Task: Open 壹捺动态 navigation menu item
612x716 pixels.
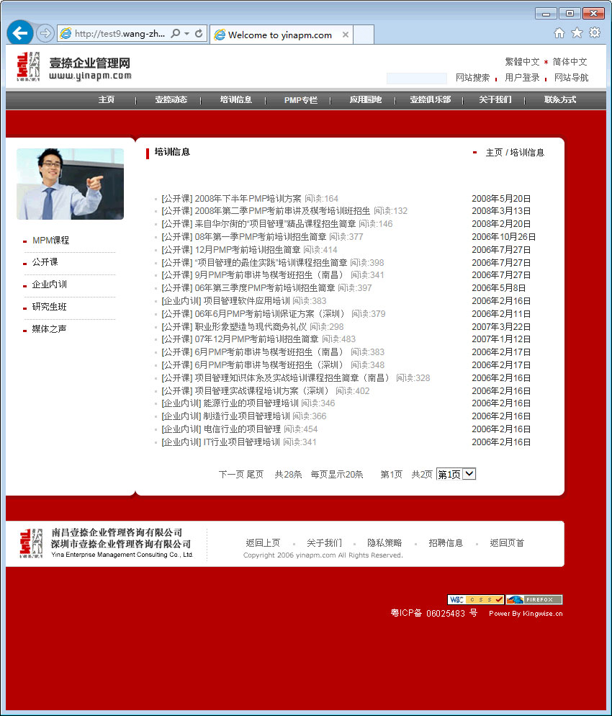Action: tap(171, 99)
